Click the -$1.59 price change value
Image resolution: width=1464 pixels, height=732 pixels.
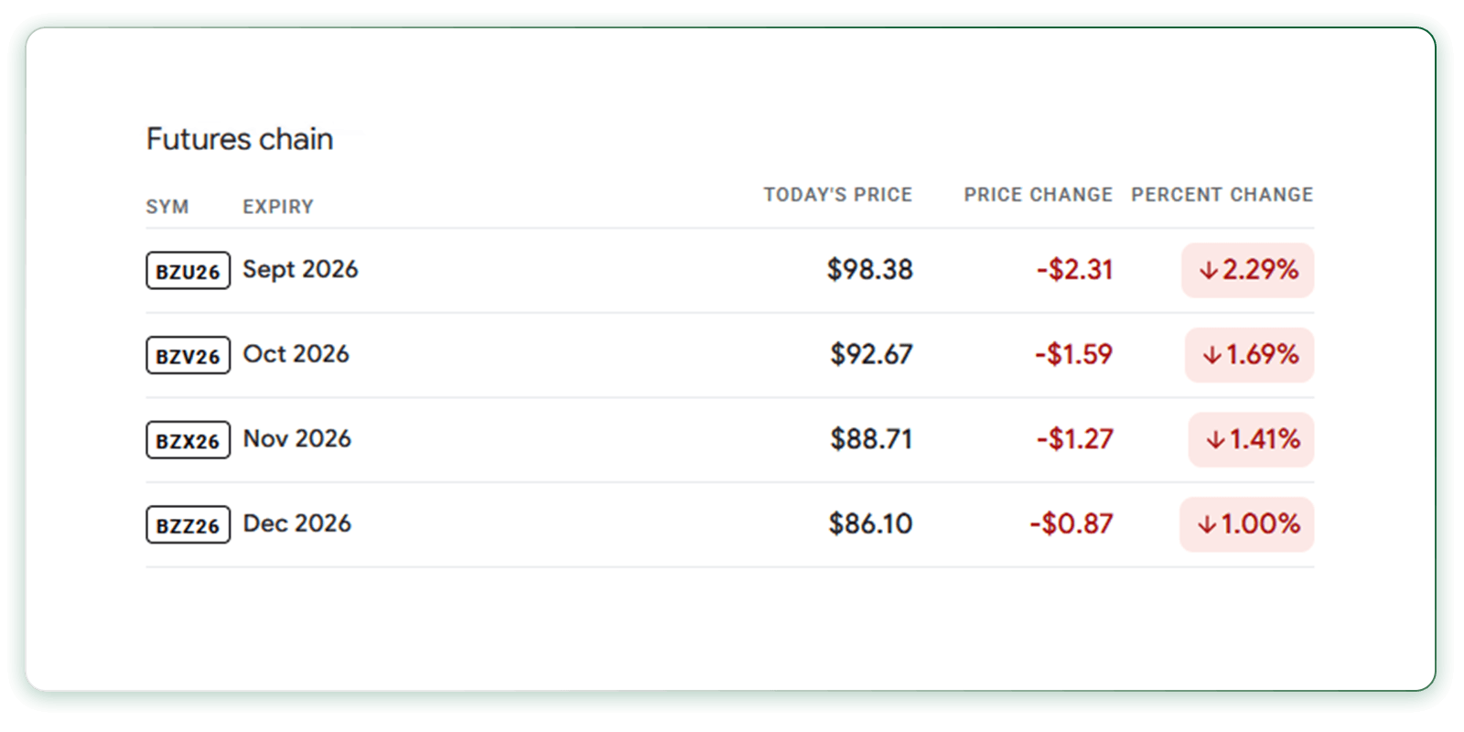[x=1074, y=354]
